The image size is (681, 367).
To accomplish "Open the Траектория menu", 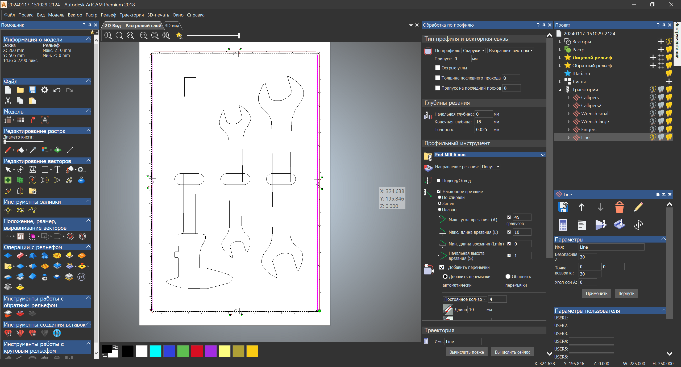I will click(x=131, y=15).
